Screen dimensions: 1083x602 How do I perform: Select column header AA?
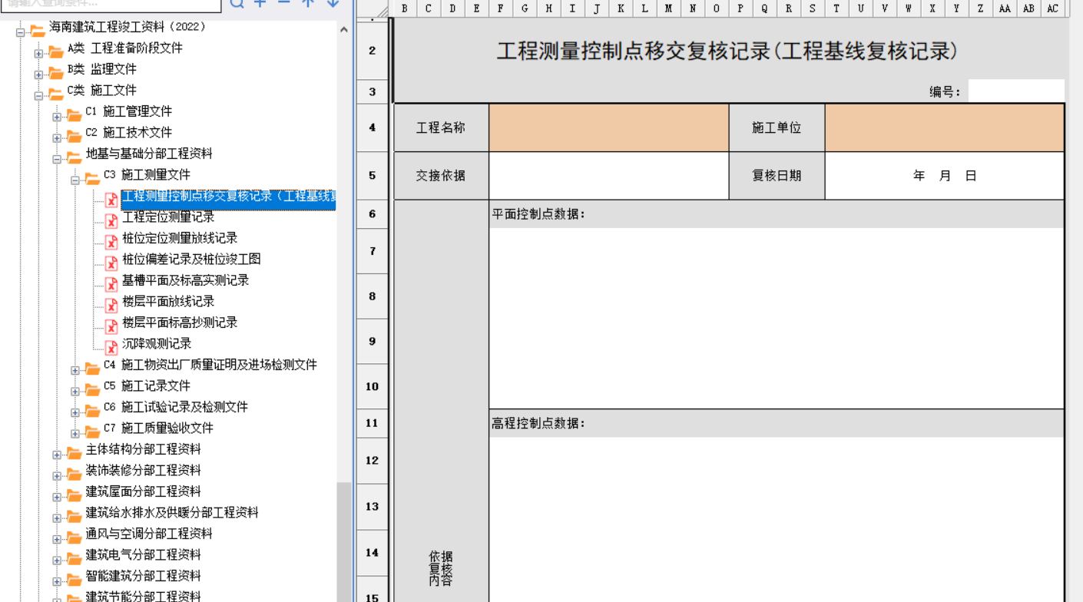[x=1005, y=8]
